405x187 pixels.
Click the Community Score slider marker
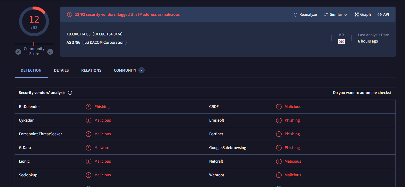point(34,44)
